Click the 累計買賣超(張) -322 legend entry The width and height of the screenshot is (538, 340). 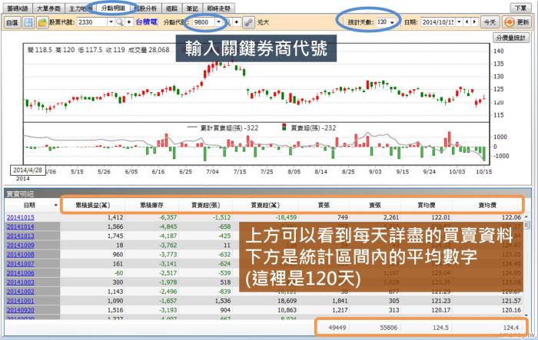(x=223, y=128)
